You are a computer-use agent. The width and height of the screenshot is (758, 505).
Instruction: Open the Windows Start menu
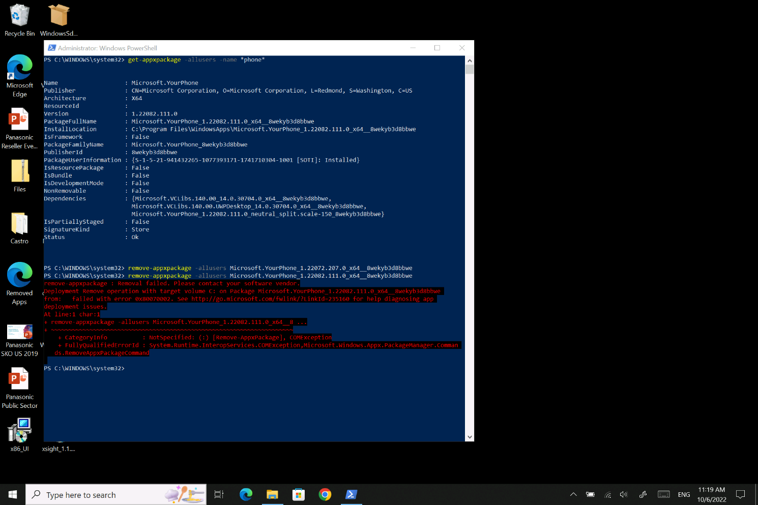click(13, 494)
